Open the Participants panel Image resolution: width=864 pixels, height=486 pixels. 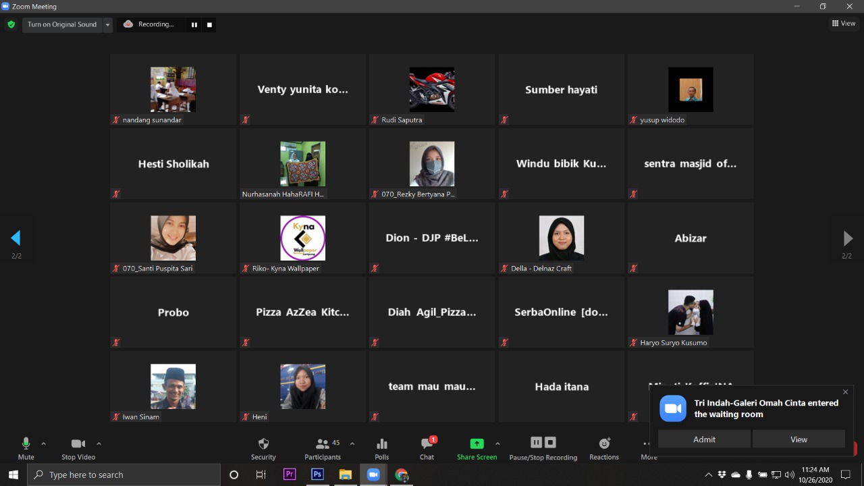pos(323,449)
